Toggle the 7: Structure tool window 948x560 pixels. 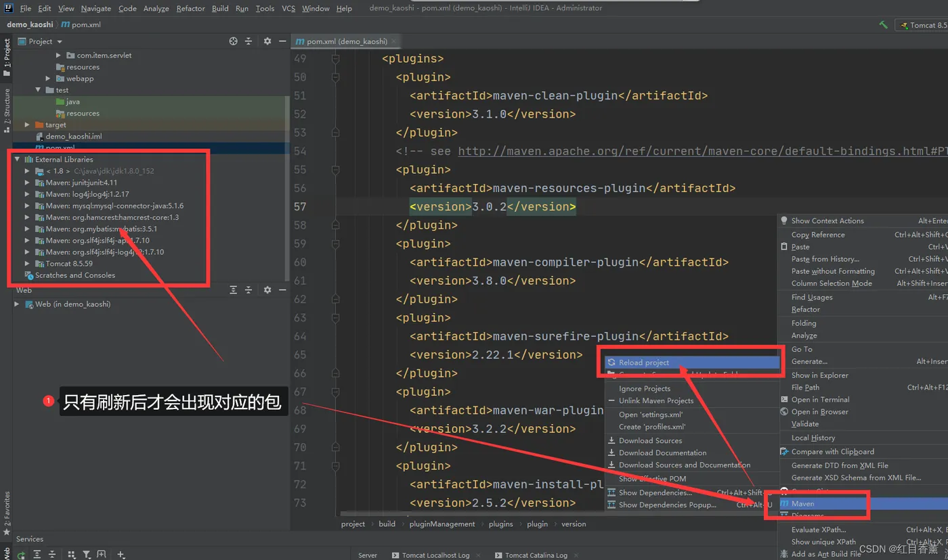[7, 110]
